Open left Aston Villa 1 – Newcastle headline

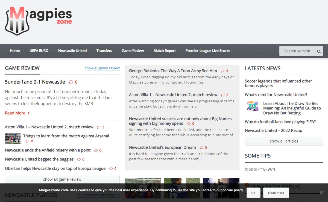pos(49,127)
